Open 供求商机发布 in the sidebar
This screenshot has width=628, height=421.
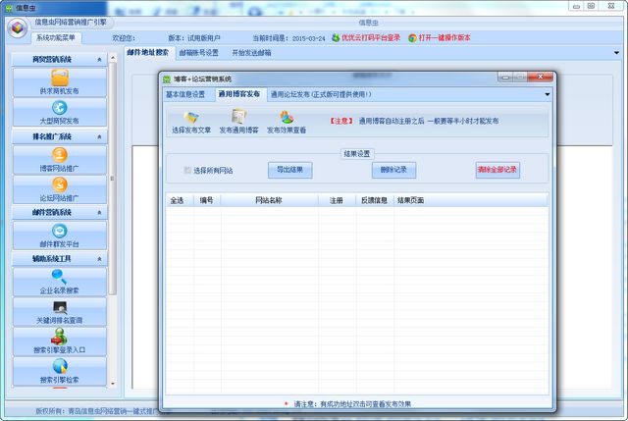(x=60, y=80)
